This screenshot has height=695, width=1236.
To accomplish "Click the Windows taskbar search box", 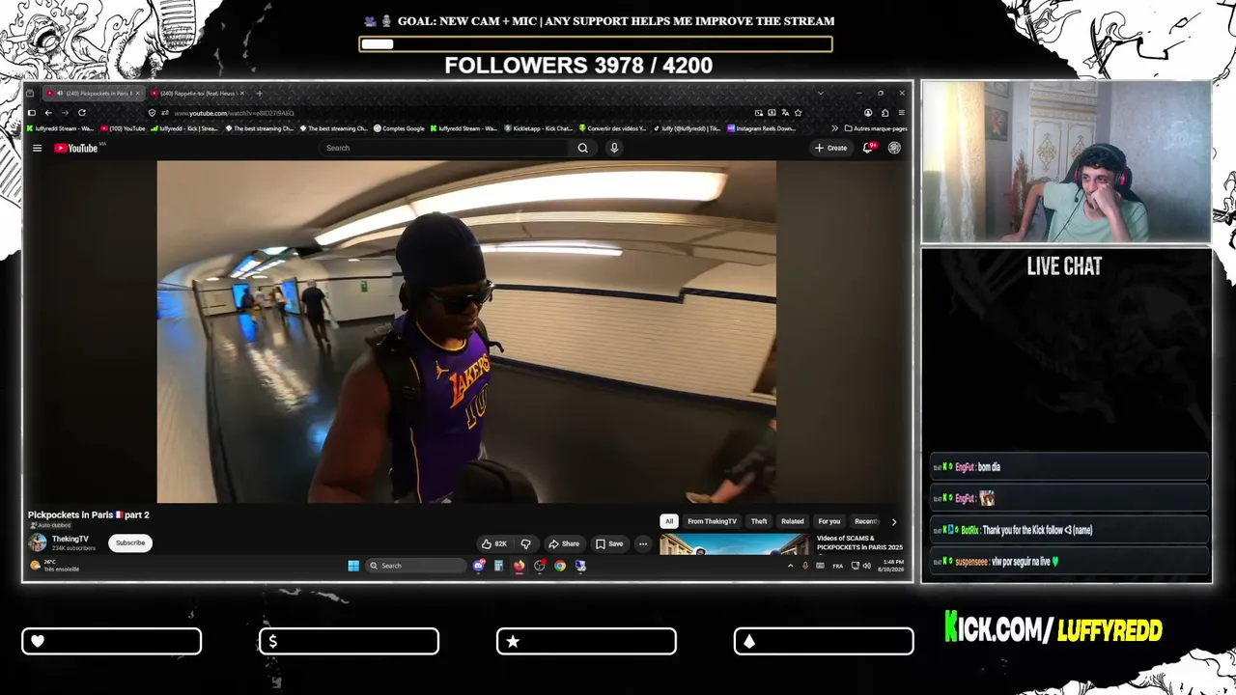I will (415, 566).
